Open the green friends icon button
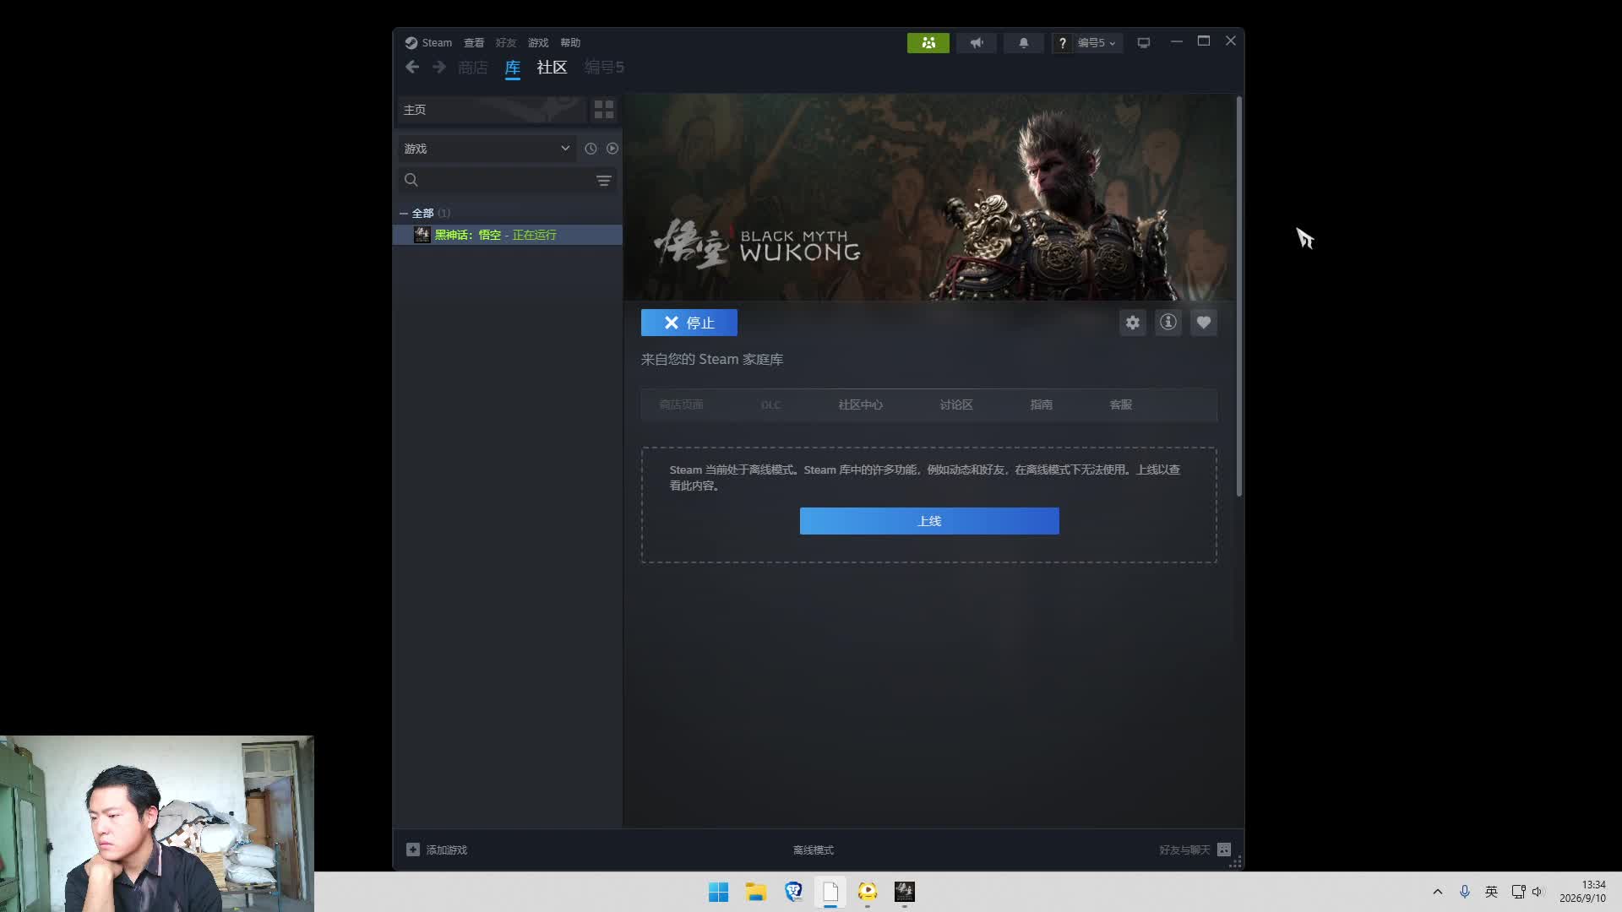The width and height of the screenshot is (1622, 912). [x=928, y=43]
